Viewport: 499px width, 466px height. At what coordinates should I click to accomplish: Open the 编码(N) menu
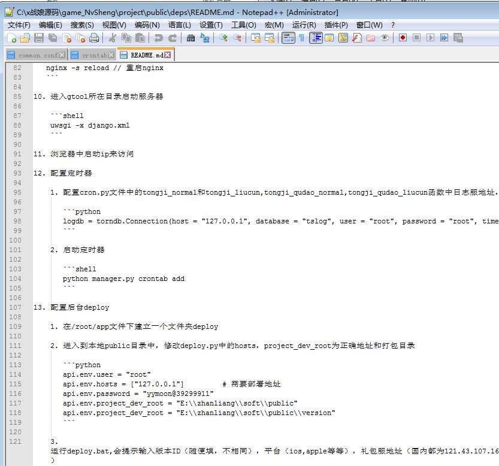[147, 25]
